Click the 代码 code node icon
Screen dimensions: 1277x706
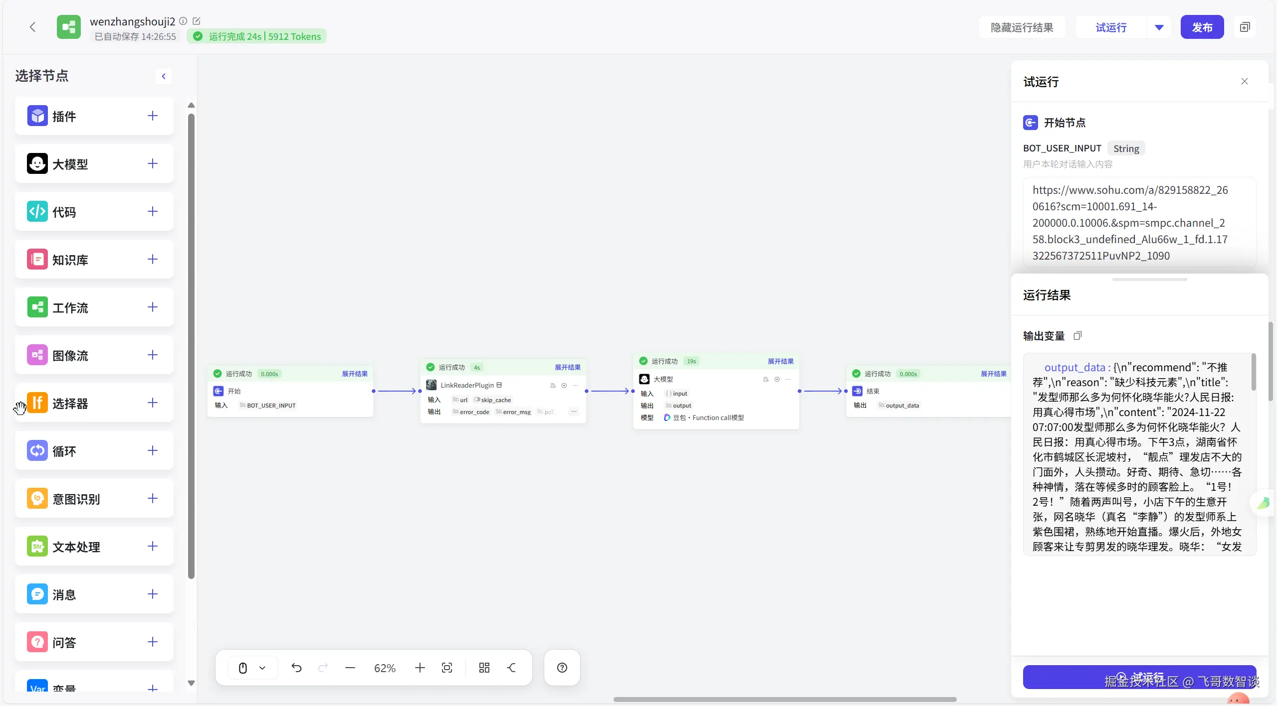pyautogui.click(x=37, y=212)
